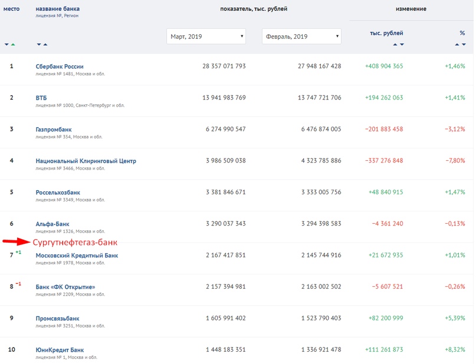The height and width of the screenshot is (364, 476).
Task: Select value 2 167 417 851
Action: tap(226, 255)
